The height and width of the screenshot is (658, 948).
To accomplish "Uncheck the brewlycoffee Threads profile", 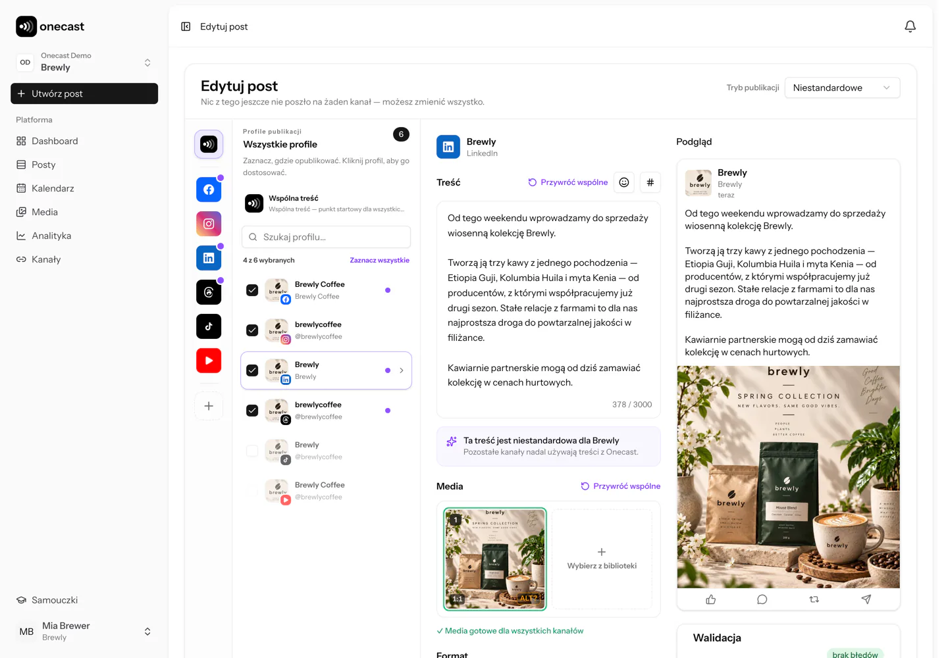I will pos(252,411).
